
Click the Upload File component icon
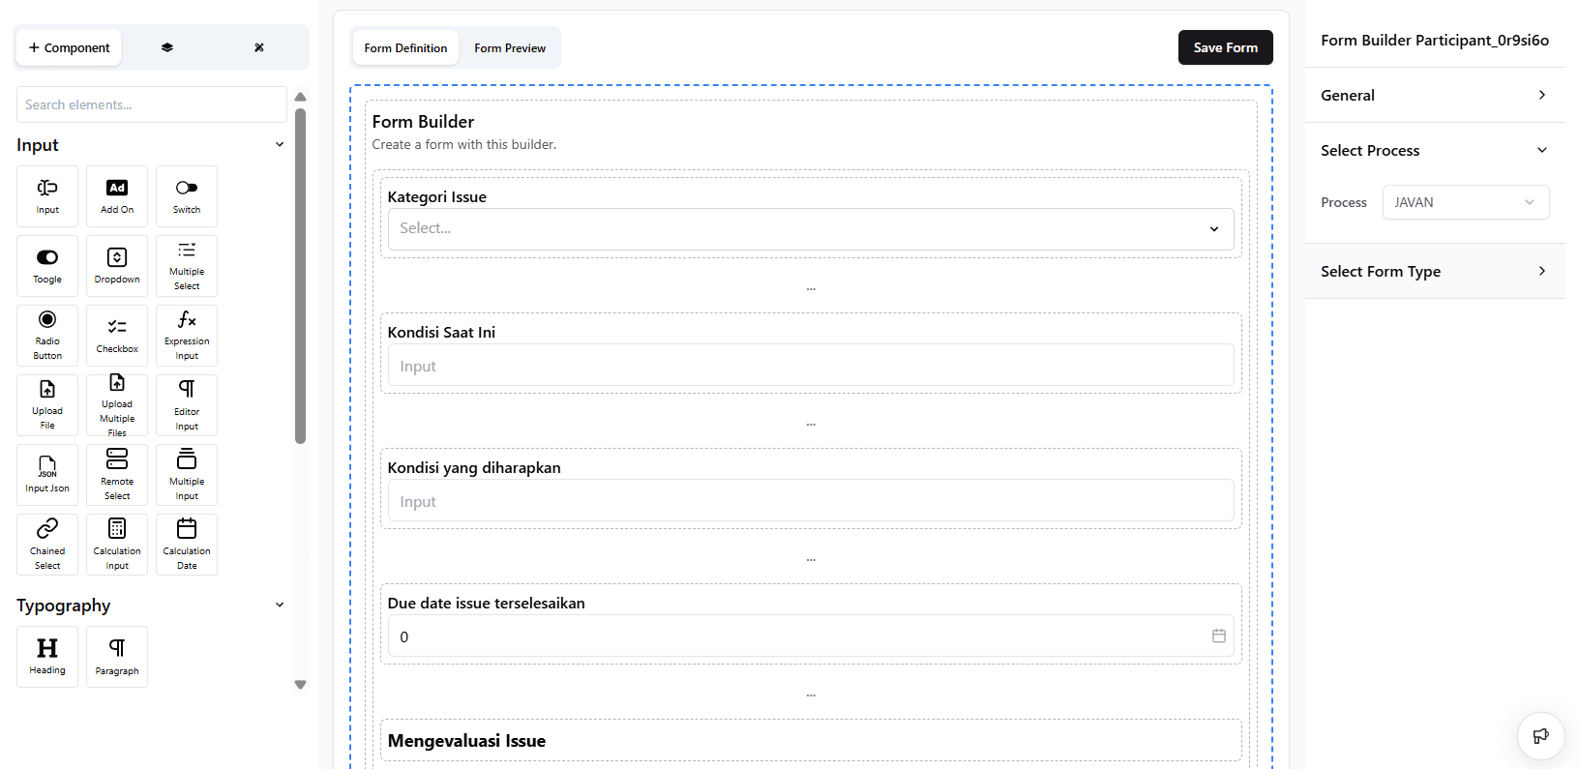click(x=47, y=404)
